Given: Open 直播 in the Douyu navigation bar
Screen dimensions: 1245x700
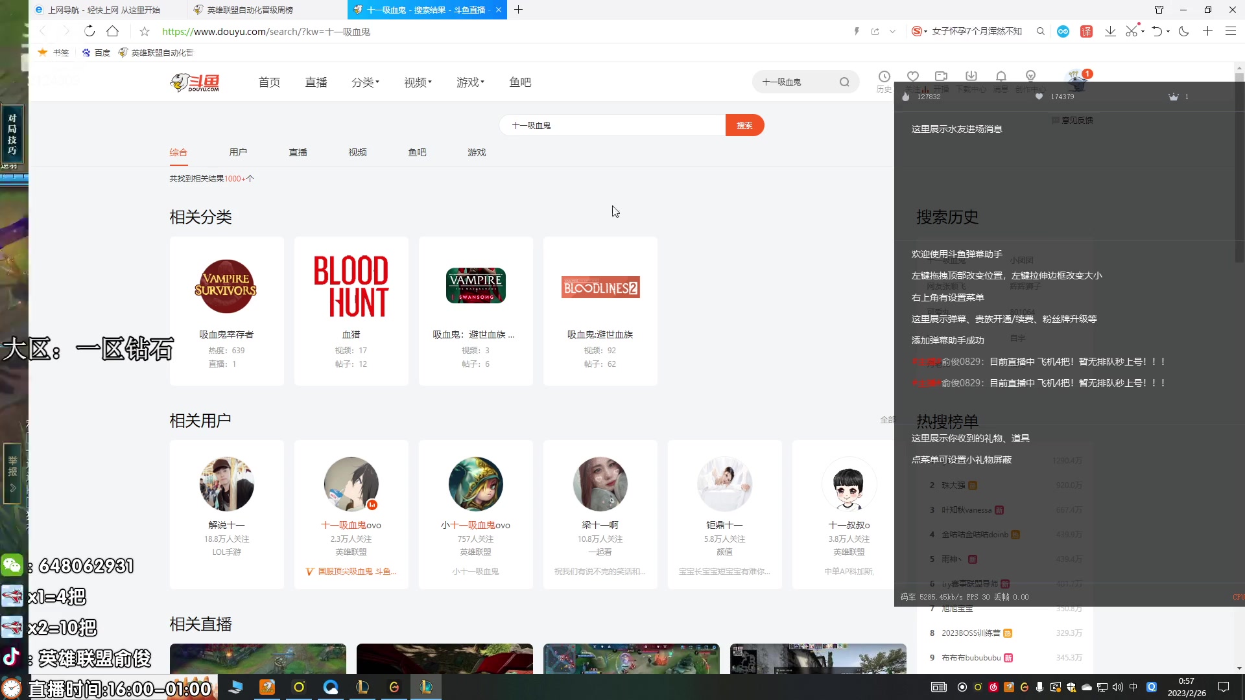Looking at the screenshot, I should point(316,82).
